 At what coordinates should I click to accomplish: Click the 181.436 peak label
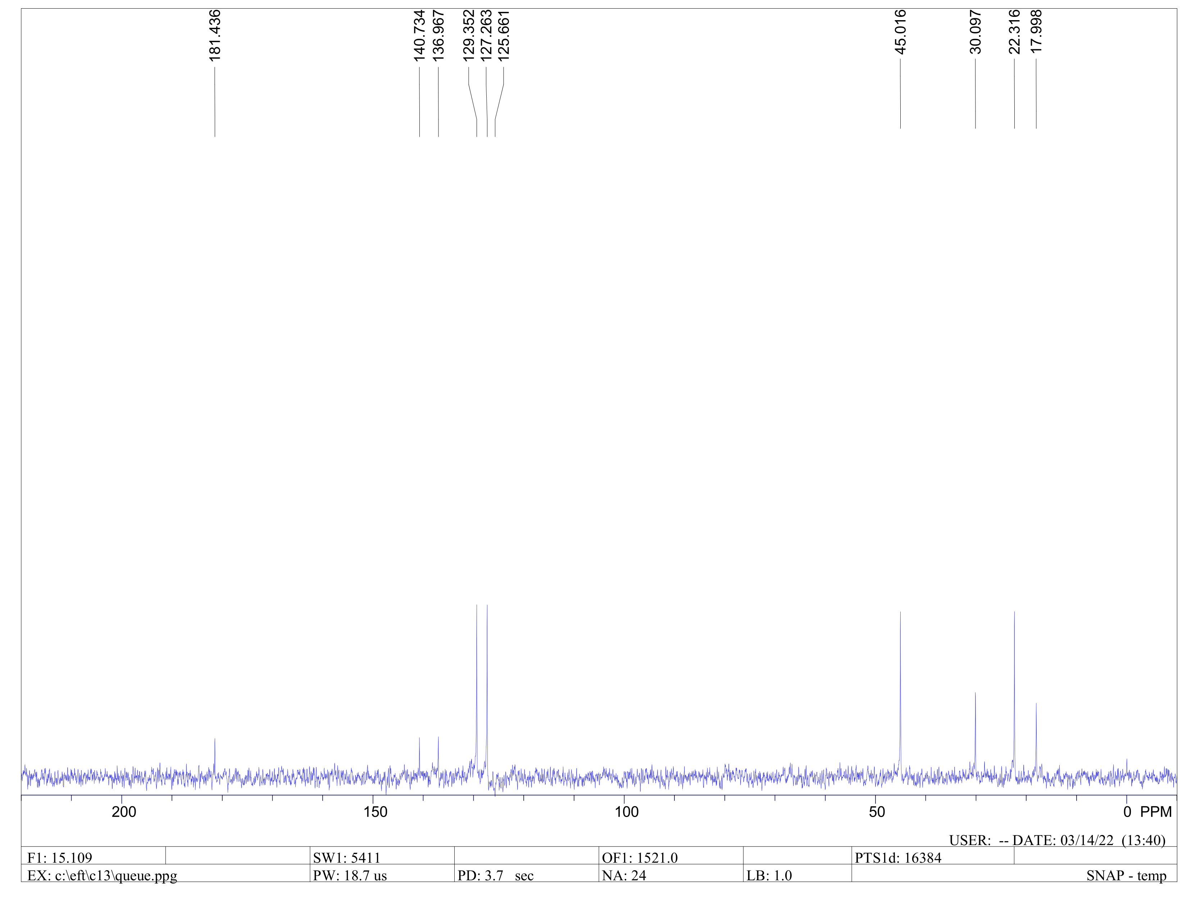coord(215,35)
